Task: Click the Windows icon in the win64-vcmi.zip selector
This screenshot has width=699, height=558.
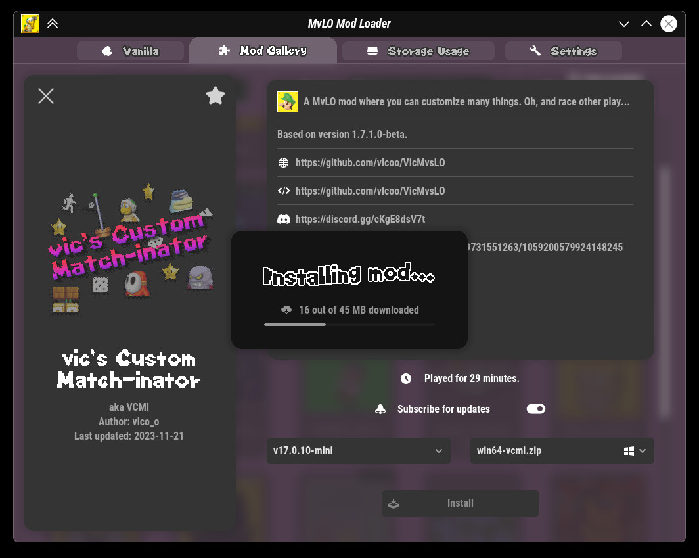Action: (627, 451)
